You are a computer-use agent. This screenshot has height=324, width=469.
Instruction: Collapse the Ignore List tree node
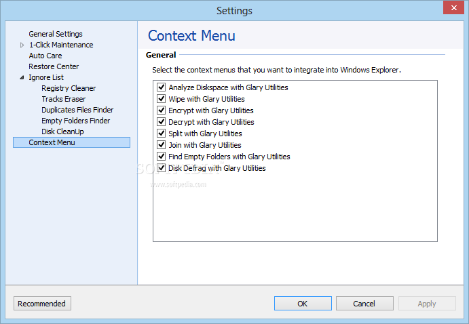(22, 78)
